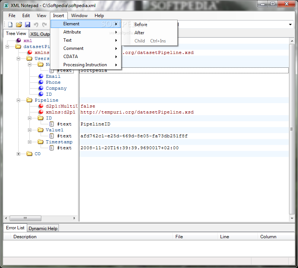Open the Edit menu
This screenshot has width=298, height=268.
click(x=26, y=16)
